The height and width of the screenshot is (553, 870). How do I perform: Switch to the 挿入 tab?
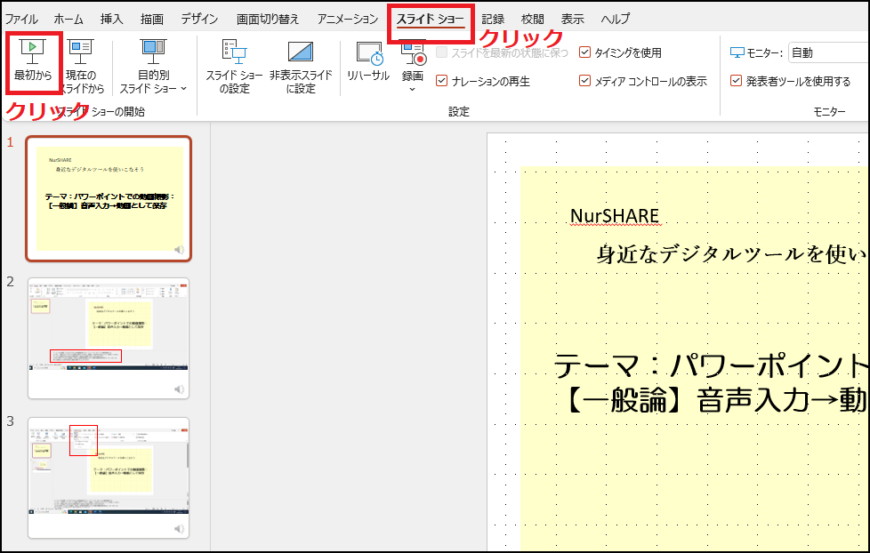point(111,19)
